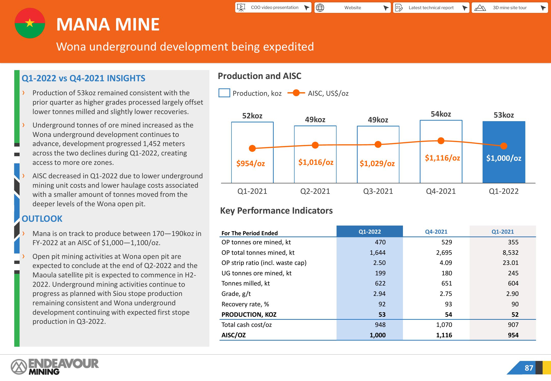Click the 54koz bar label
Image resolution: width=551 pixels, height=381 pixels.
(x=441, y=114)
